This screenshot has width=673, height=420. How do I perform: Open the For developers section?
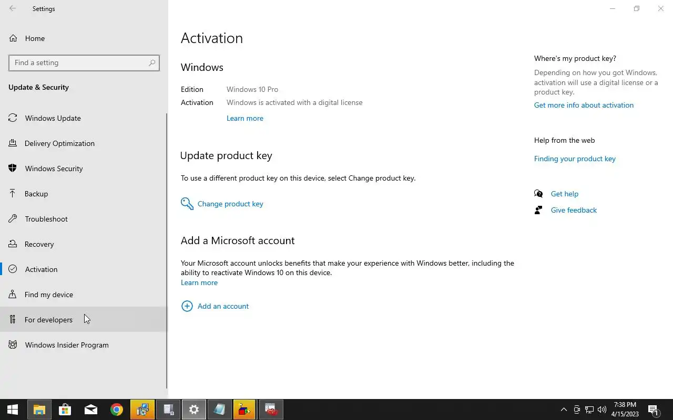pyautogui.click(x=83, y=320)
